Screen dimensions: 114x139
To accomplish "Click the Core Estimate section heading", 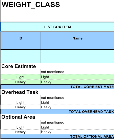I will pos(57,66).
